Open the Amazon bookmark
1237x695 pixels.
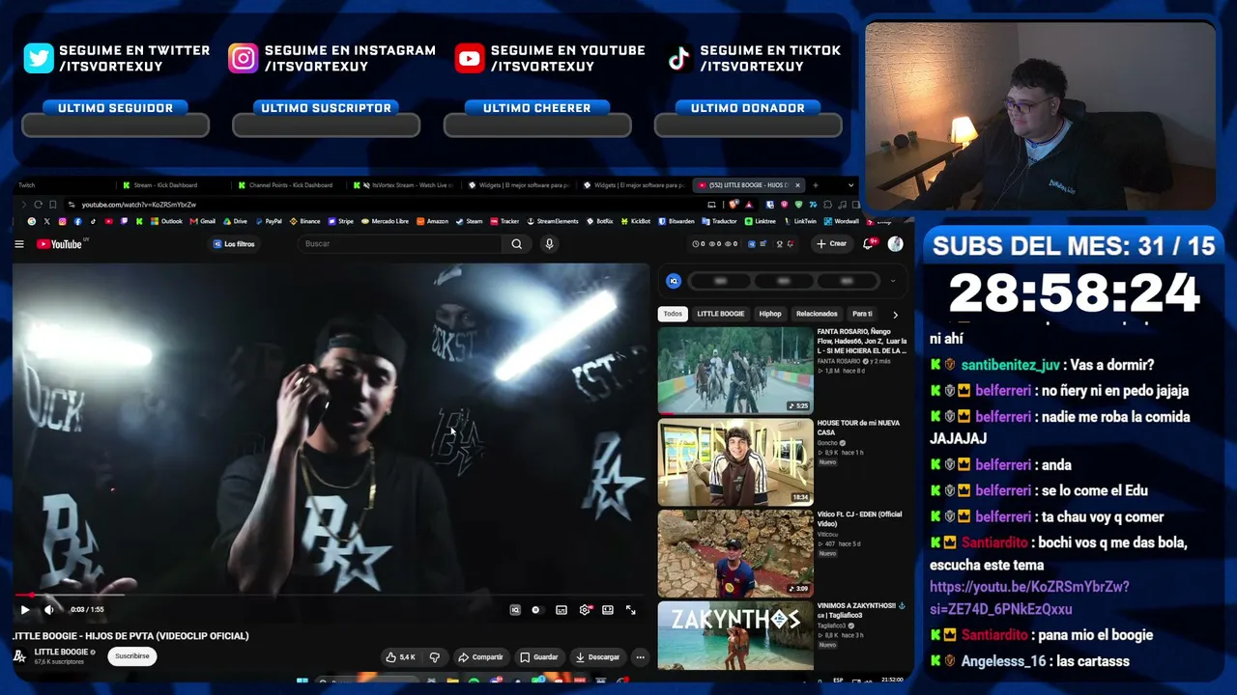tap(432, 222)
